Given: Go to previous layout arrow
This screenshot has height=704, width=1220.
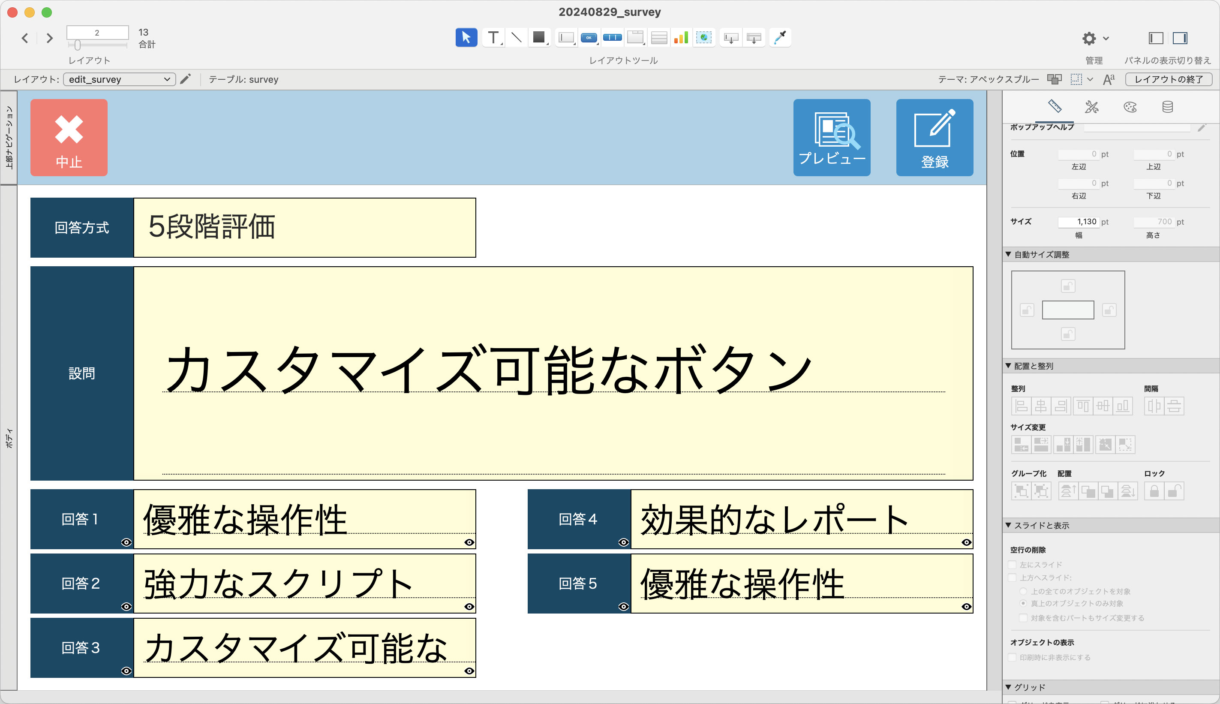Looking at the screenshot, I should point(25,38).
